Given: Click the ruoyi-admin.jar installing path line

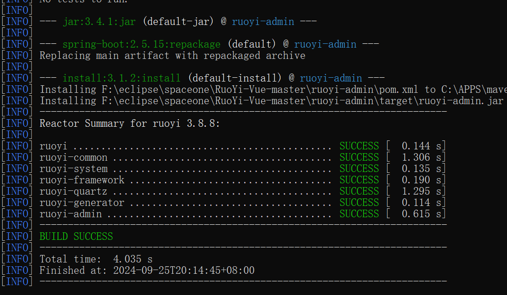Looking at the screenshot, I should (x=273, y=101).
